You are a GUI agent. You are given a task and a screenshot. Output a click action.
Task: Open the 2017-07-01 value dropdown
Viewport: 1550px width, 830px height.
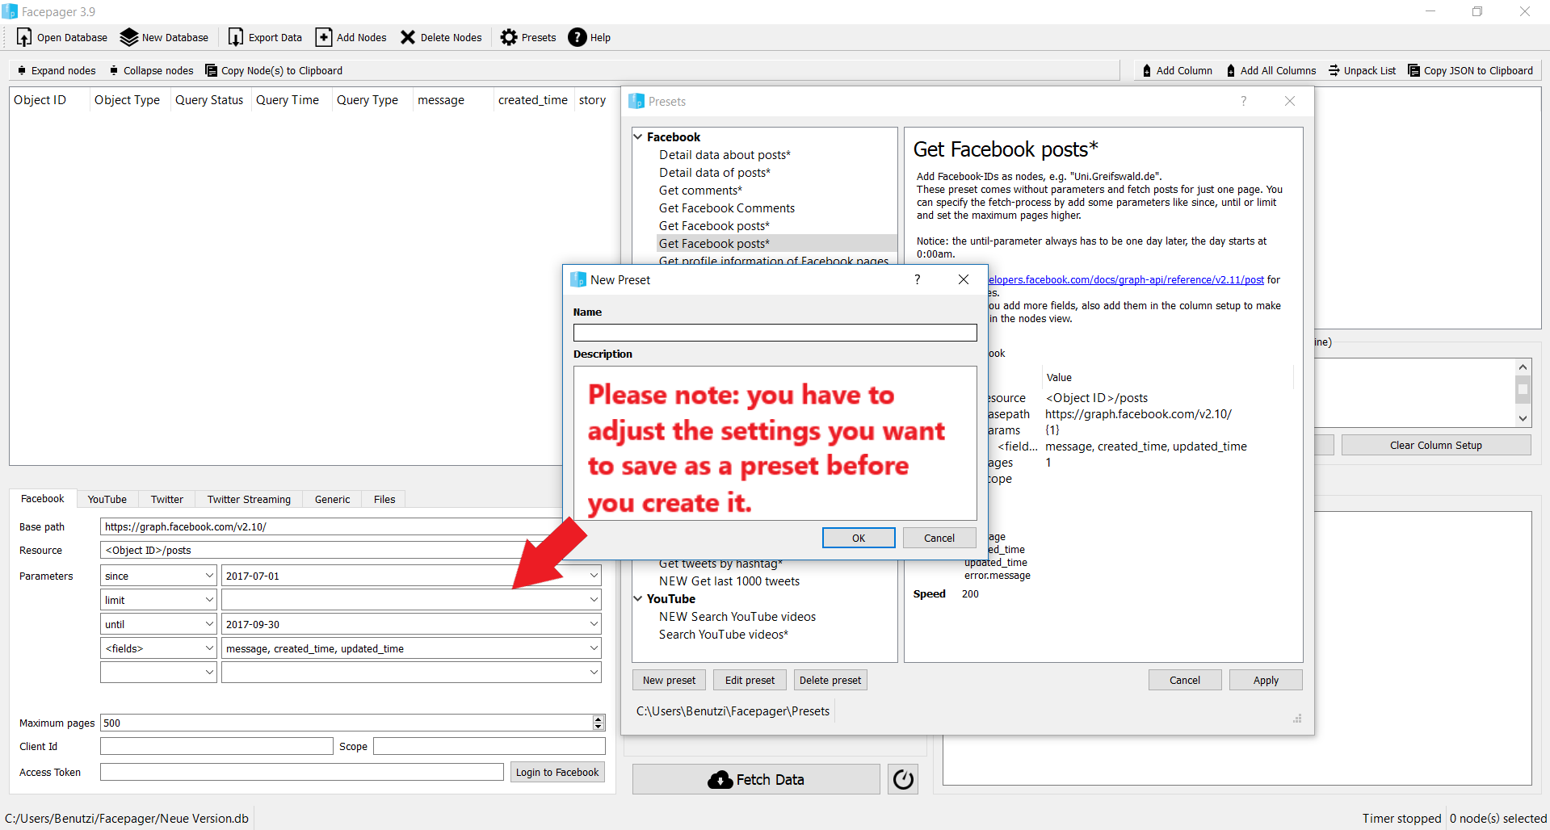pos(594,576)
